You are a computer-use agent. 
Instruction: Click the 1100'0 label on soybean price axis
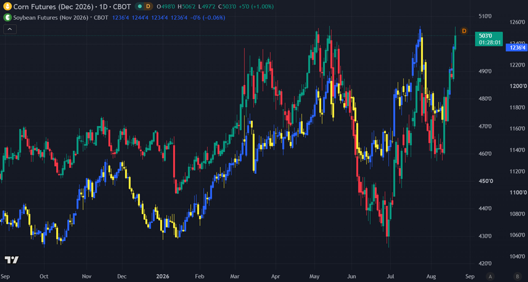pyautogui.click(x=518, y=192)
